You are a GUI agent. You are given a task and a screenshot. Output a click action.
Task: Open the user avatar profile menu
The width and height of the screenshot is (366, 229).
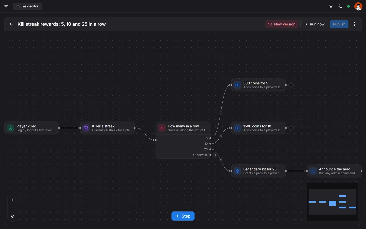[358, 6]
